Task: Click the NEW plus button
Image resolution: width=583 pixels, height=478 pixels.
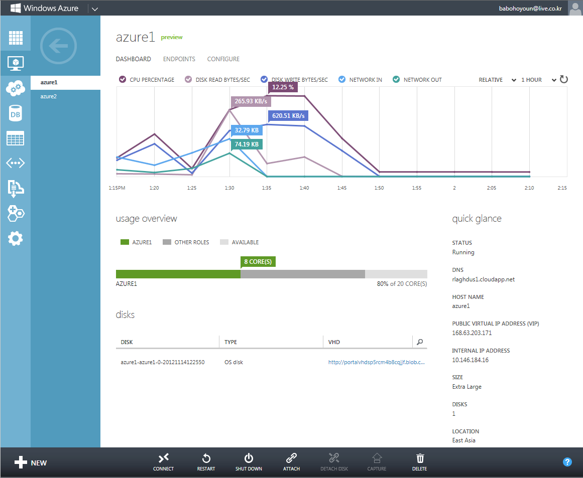Action: point(31,462)
